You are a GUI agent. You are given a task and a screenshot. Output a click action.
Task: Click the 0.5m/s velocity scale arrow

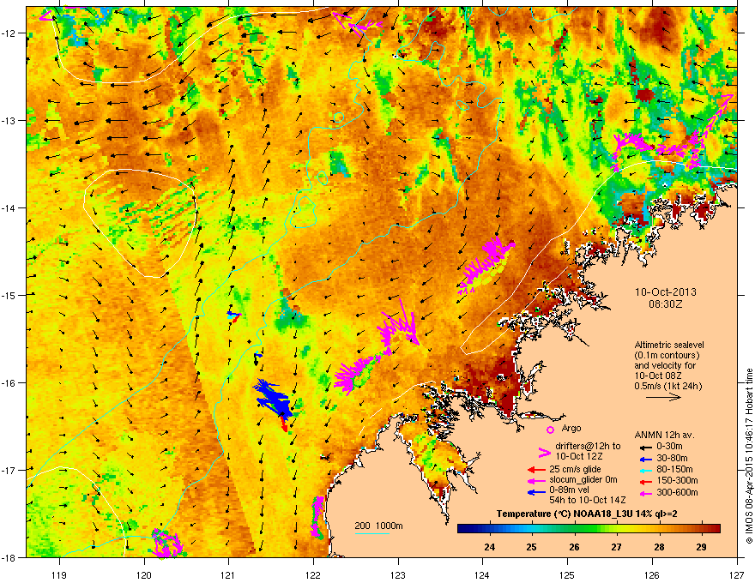pyautogui.click(x=663, y=397)
